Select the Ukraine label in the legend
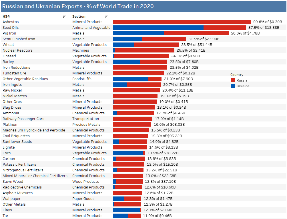The image size is (287, 219). (x=243, y=86)
